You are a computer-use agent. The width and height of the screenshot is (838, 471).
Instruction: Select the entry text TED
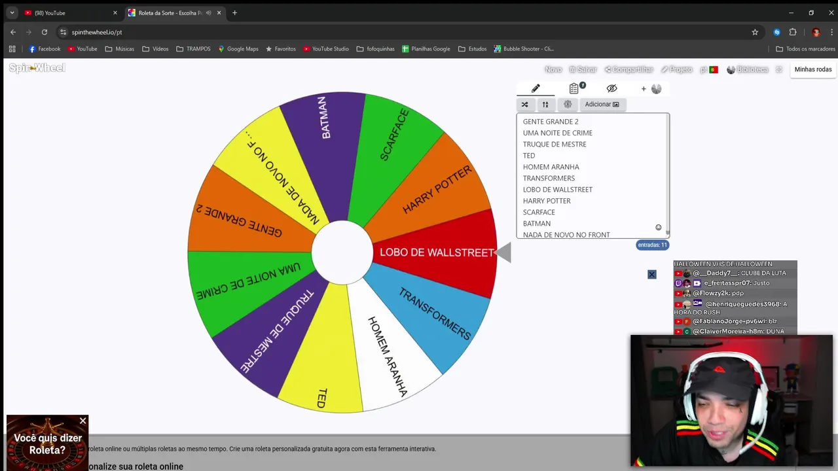529,156
